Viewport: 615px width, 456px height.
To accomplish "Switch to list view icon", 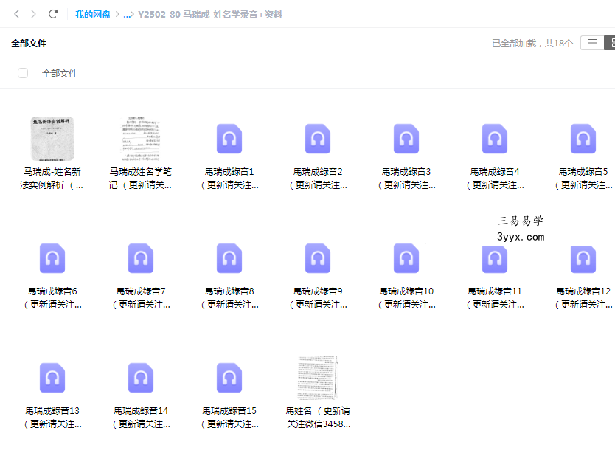I will (593, 43).
